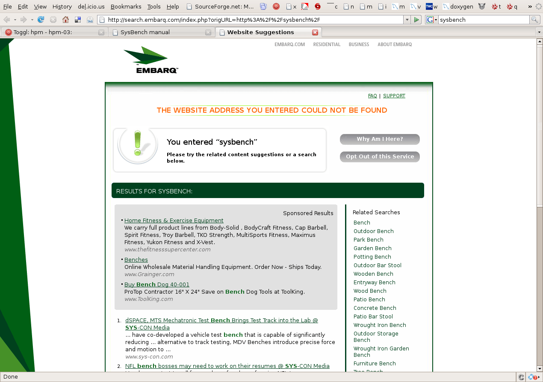543x382 pixels.
Task: Go forward with the Forward arrow button
Action: click(24, 20)
